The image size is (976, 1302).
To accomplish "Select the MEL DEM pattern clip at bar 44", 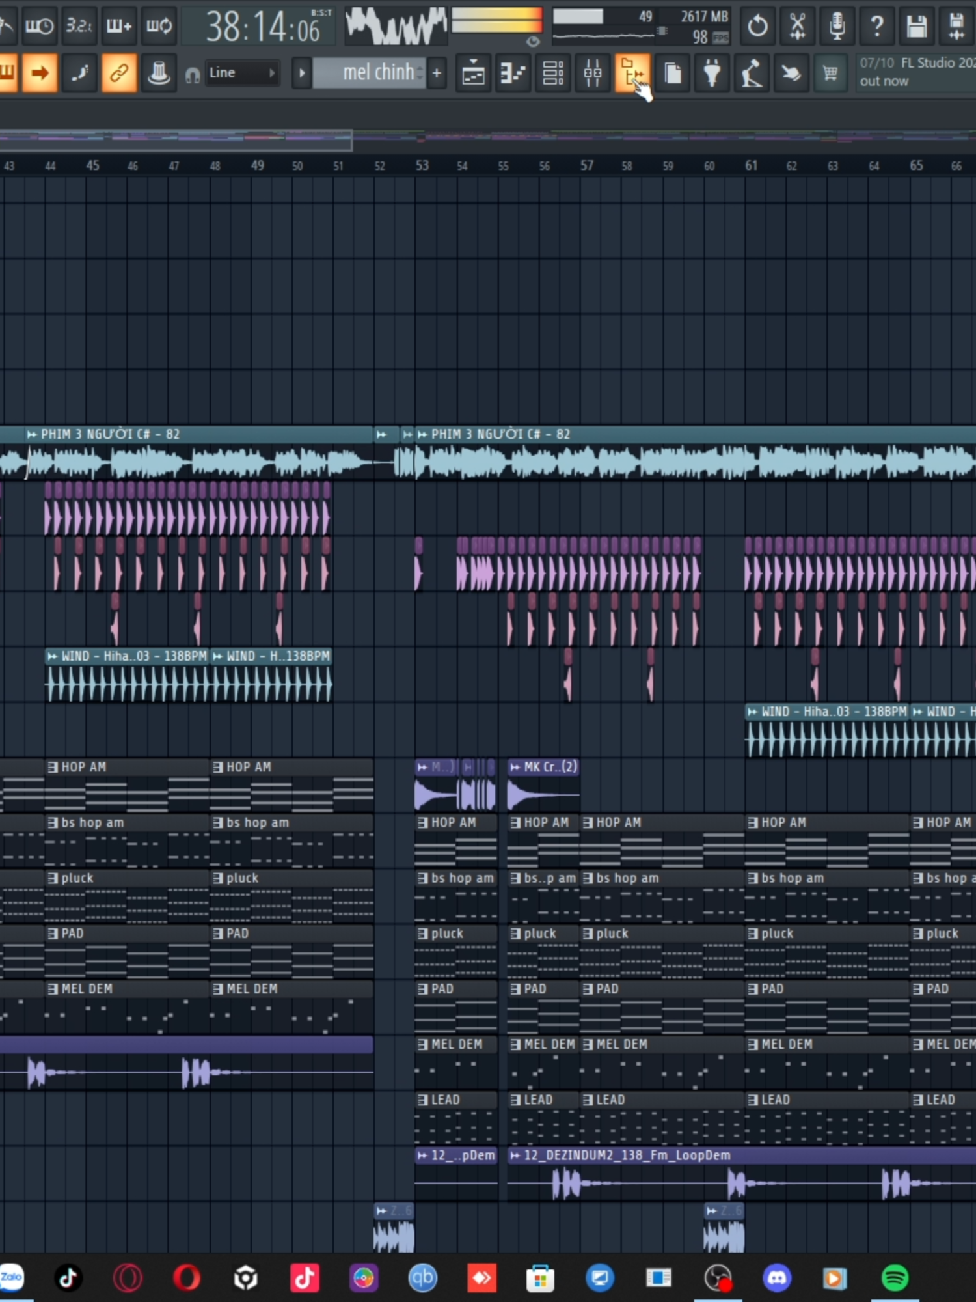I will click(x=127, y=1008).
